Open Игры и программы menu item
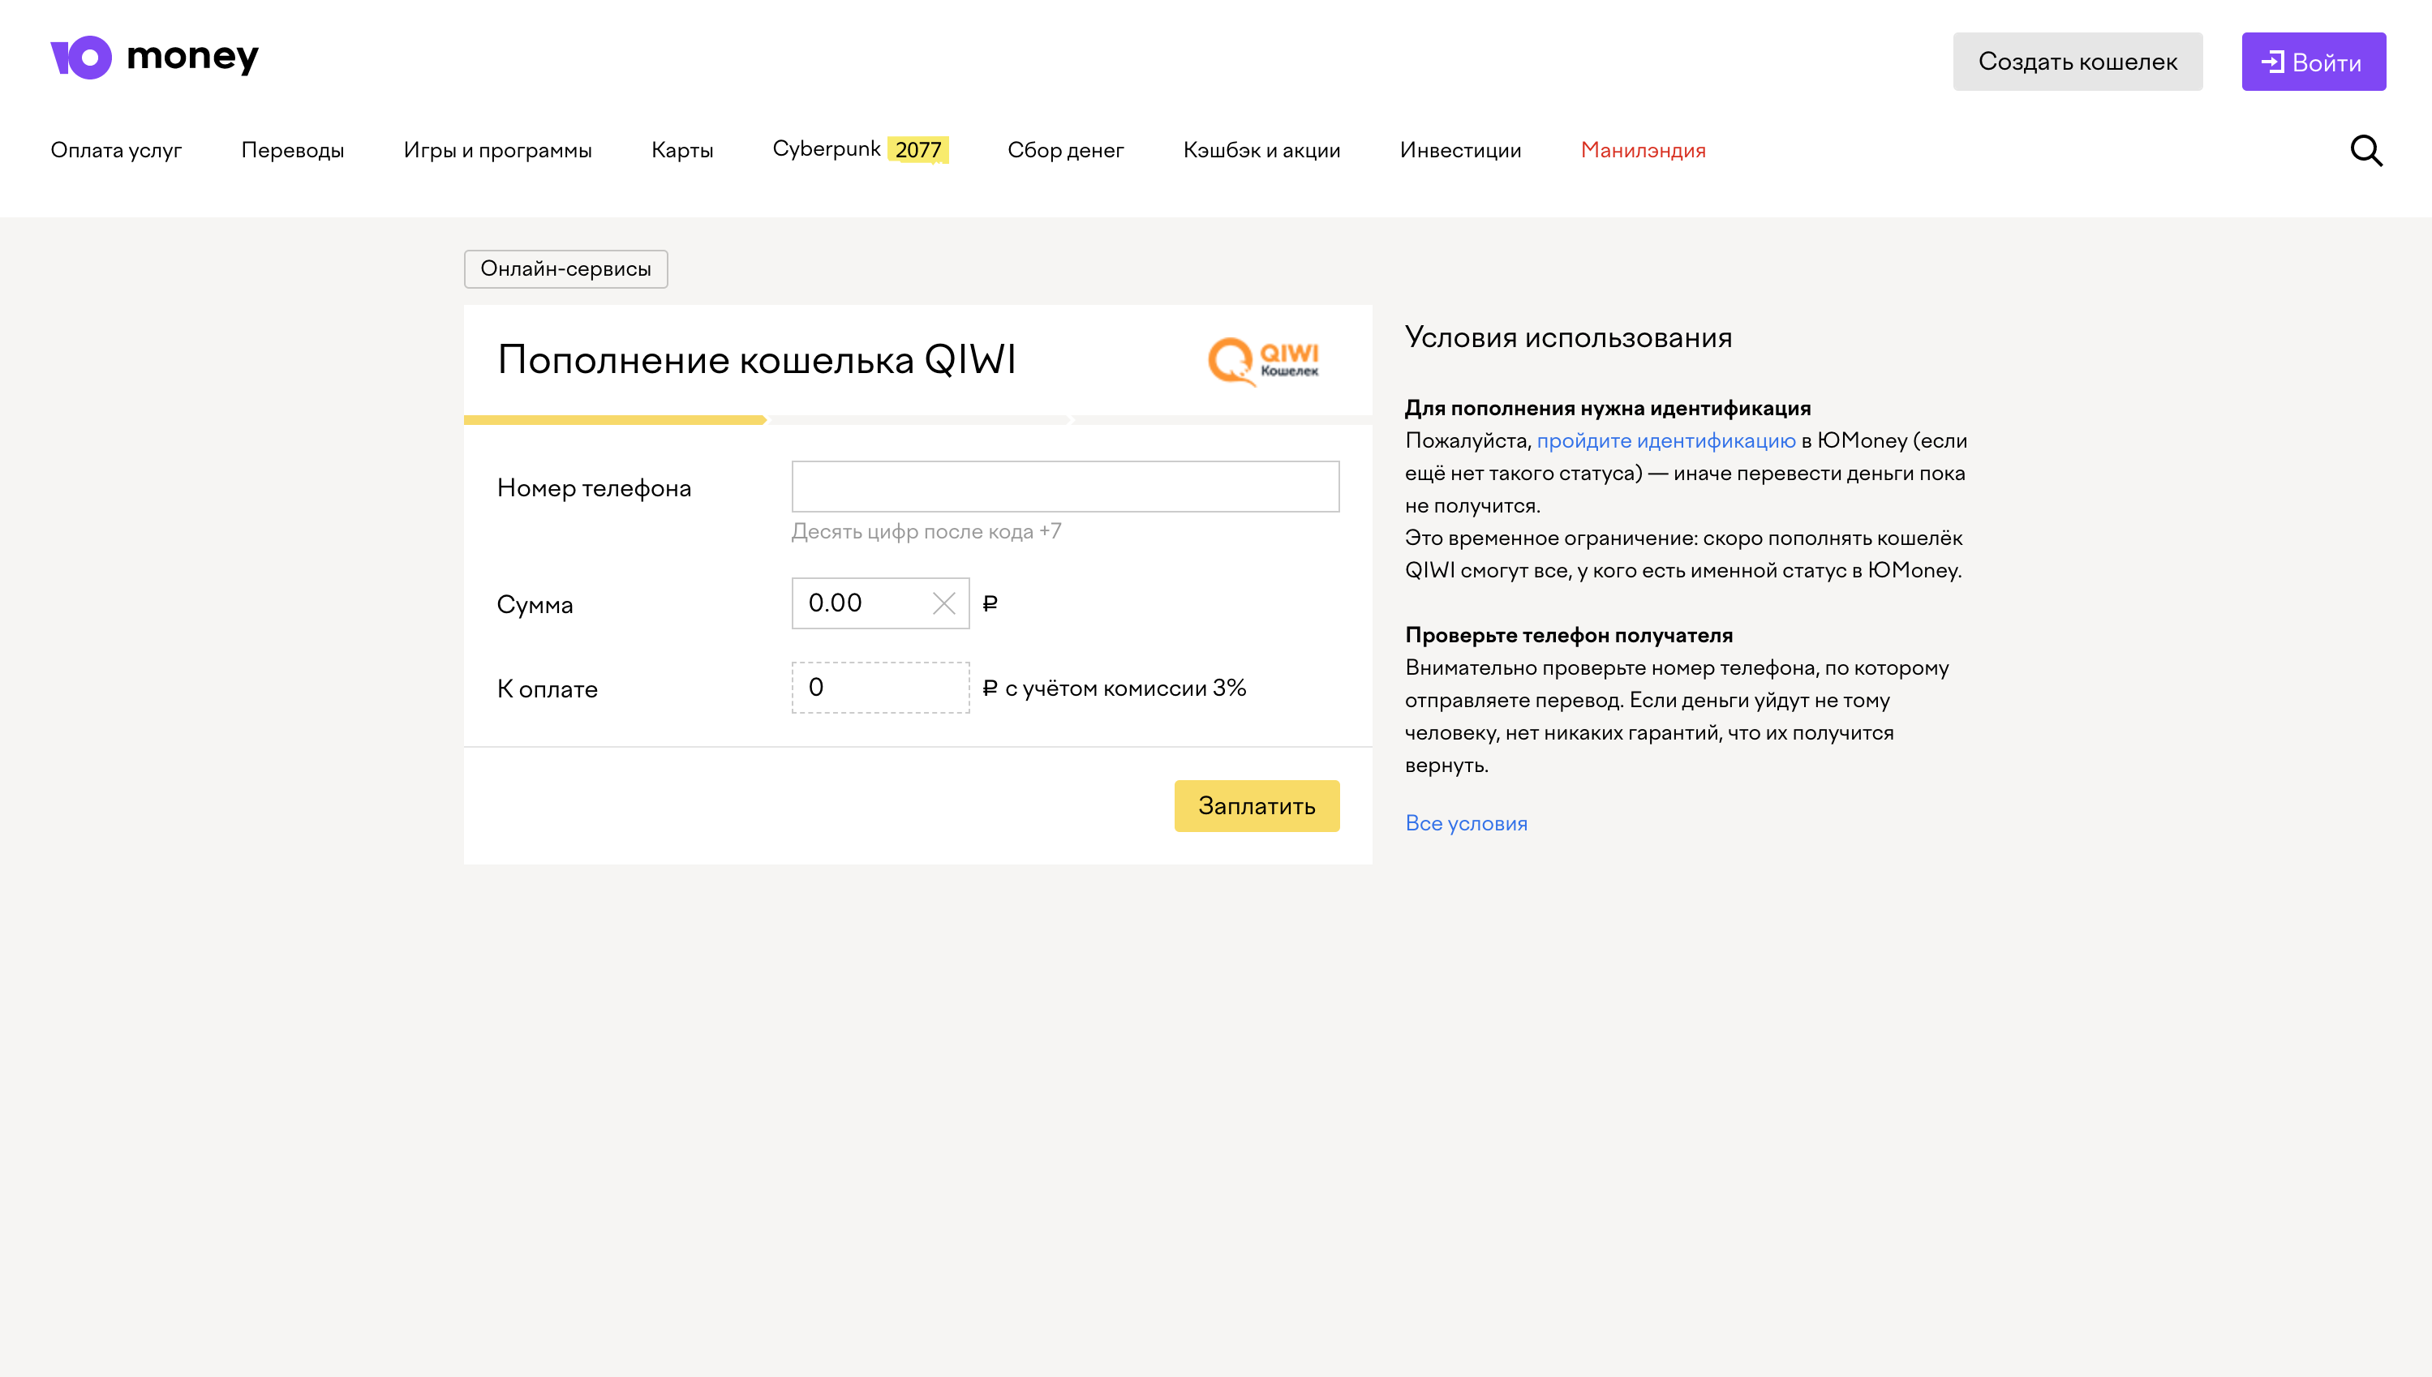The height and width of the screenshot is (1377, 2432). pos(497,150)
